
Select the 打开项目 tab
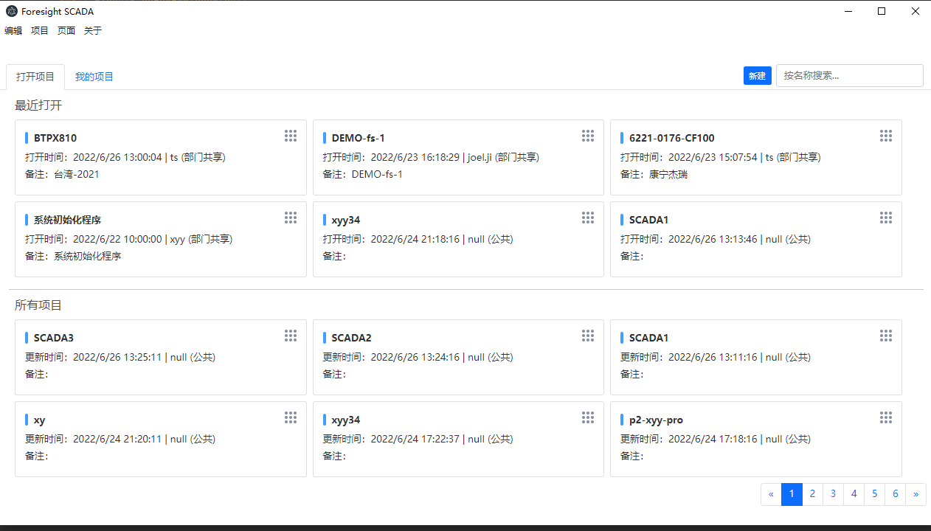point(35,77)
